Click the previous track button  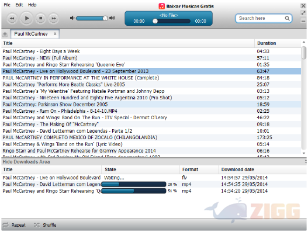pyautogui.click(x=12, y=19)
